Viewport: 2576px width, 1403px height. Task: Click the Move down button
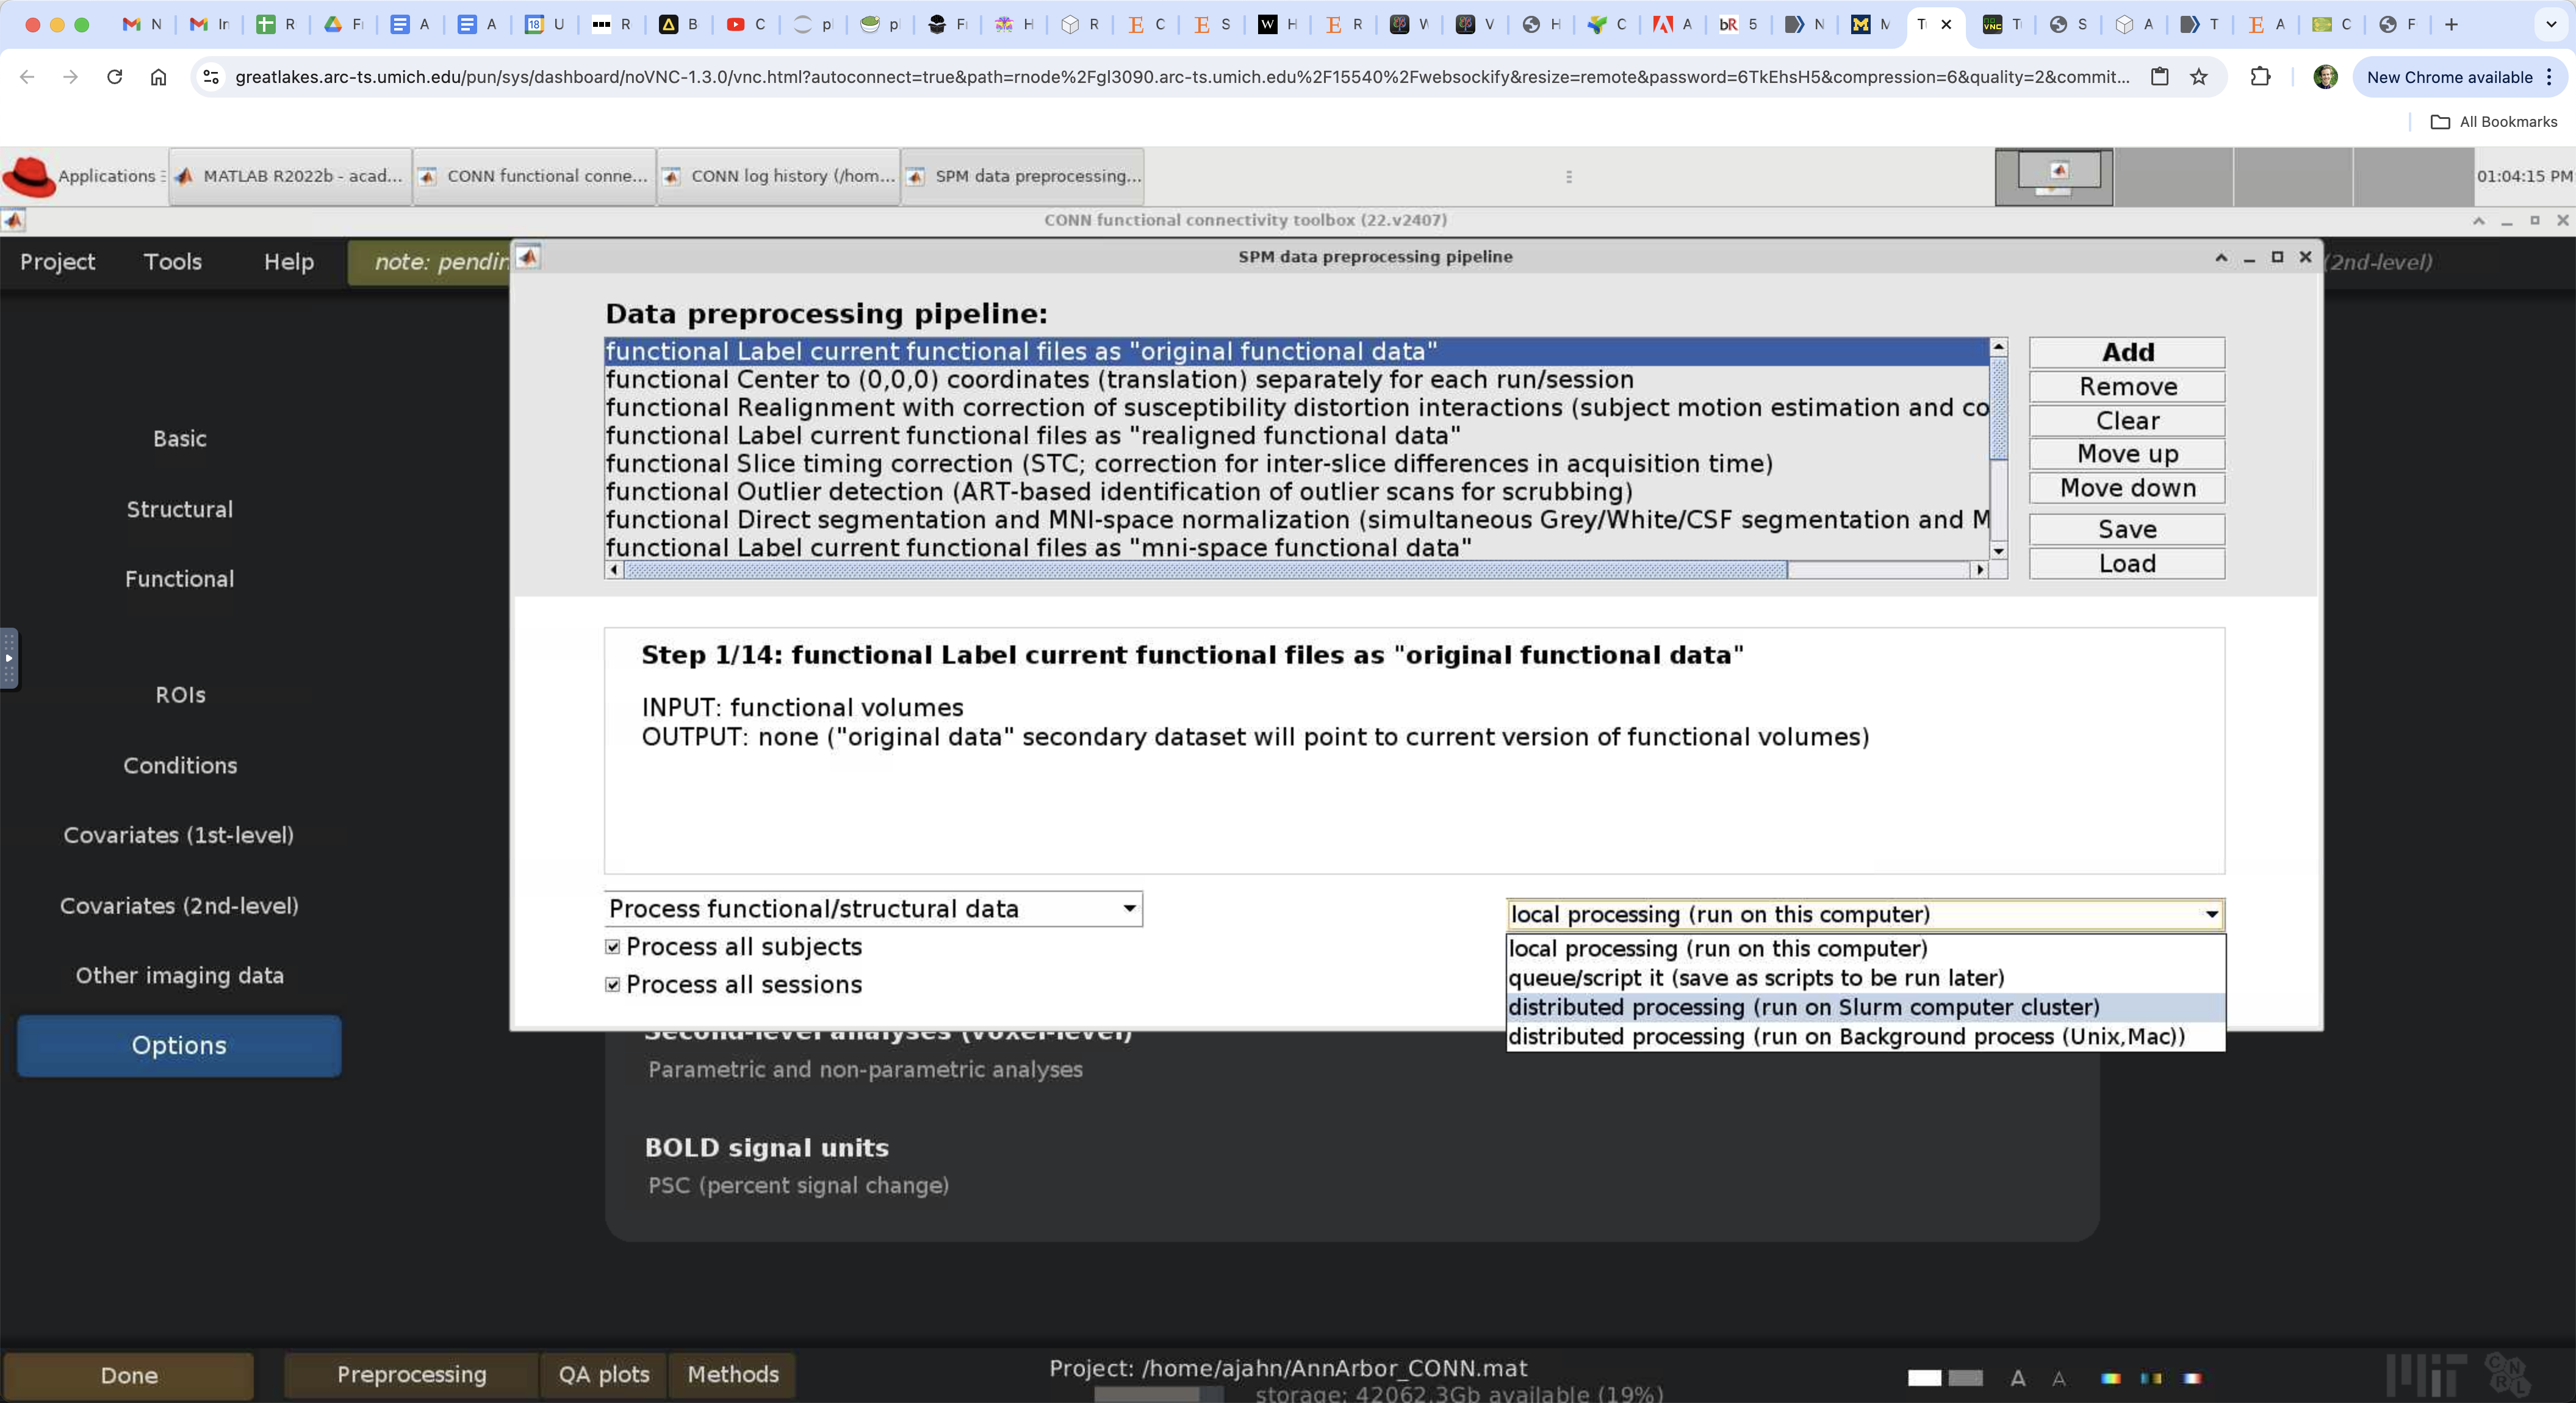coord(2127,488)
